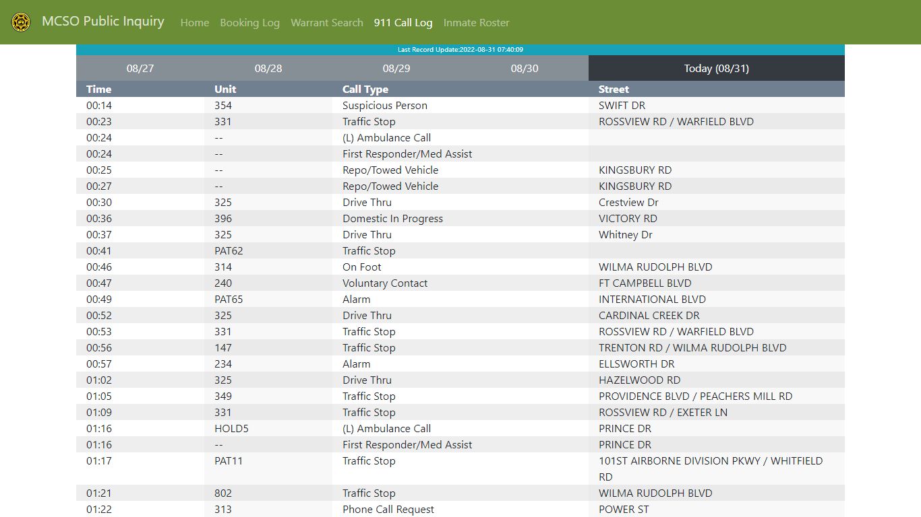Viewport: 921px width, 517px height.
Task: Click ROSSVIEW RD / EXETER LN cell
Action: click(717, 412)
